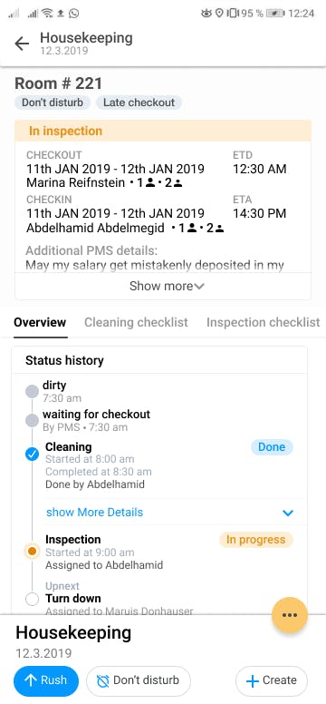Tap the waiting for checkout status dot
The image size is (326, 704).
click(x=32, y=421)
